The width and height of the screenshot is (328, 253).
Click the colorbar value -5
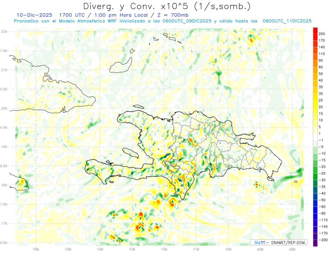[x=321, y=147]
